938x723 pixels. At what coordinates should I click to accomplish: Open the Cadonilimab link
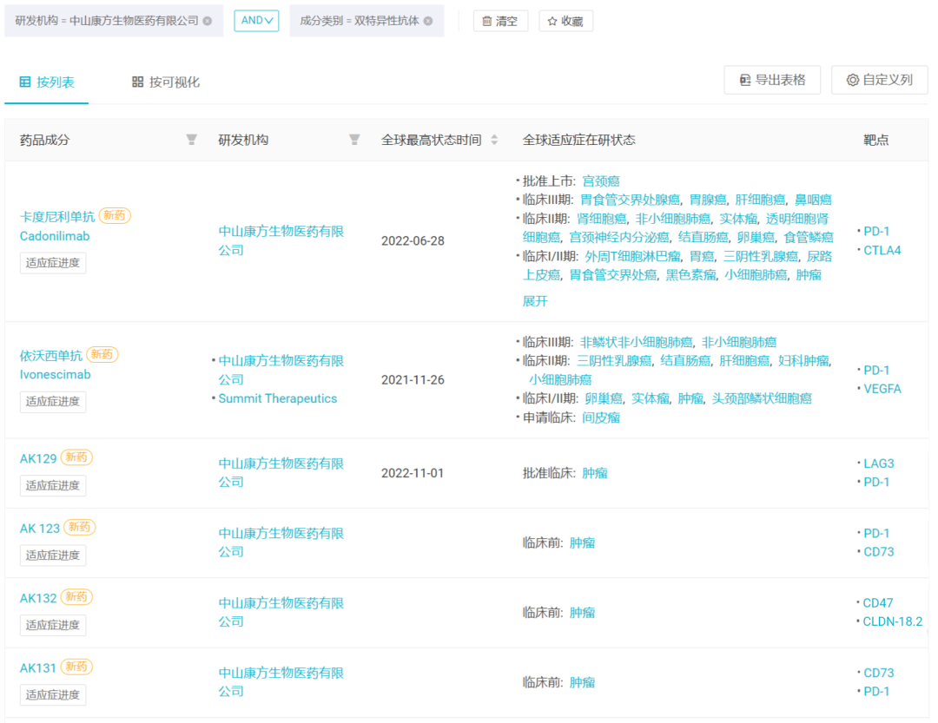(55, 236)
